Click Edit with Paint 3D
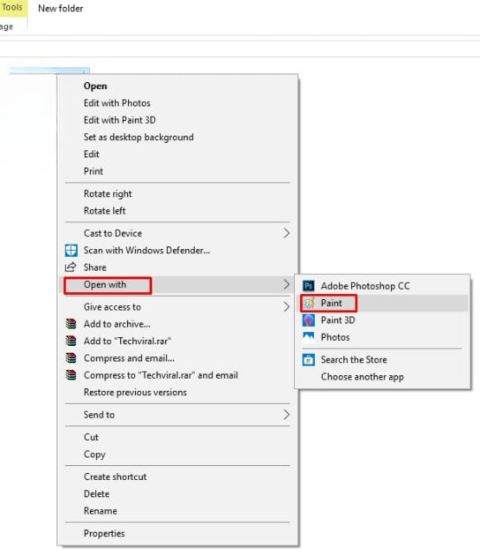Screen dimensions: 480x556 (120, 120)
